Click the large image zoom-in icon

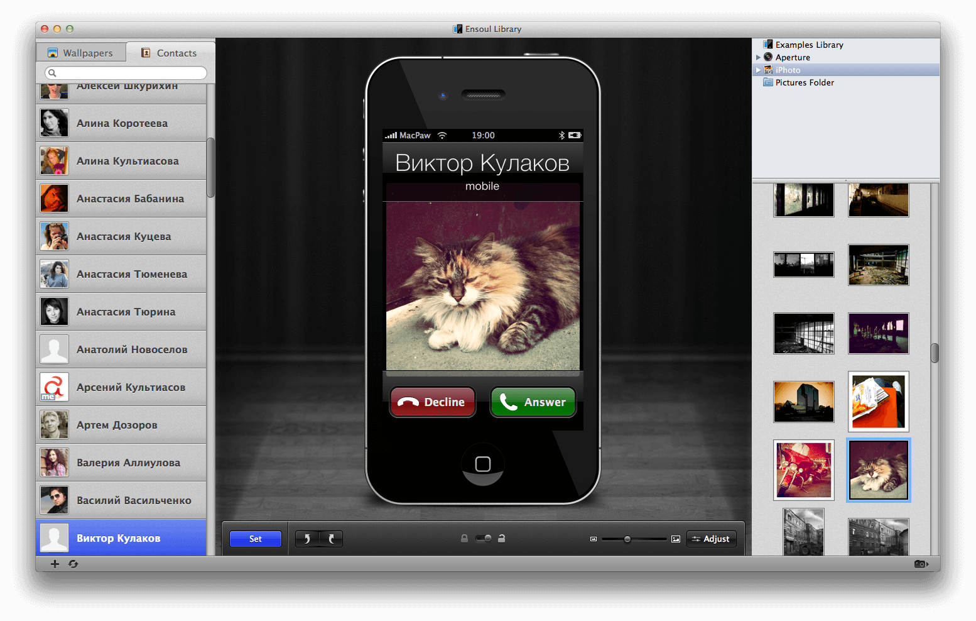[x=676, y=539]
